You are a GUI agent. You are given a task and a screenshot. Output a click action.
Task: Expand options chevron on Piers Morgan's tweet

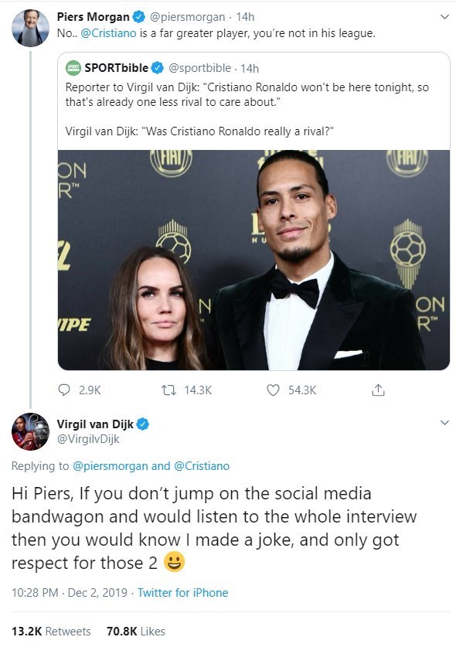(444, 17)
